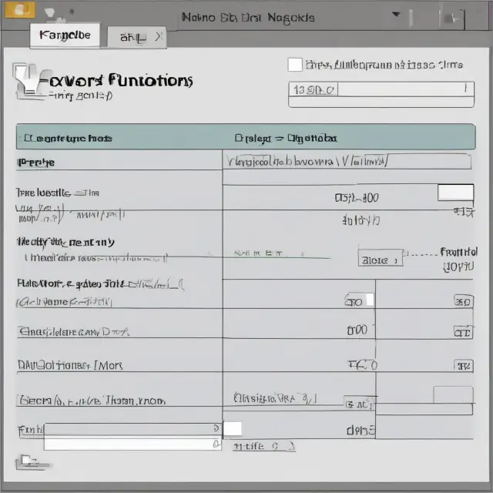Click the long empty field at bottom right
The width and height of the screenshot is (493, 493).
click(424, 409)
